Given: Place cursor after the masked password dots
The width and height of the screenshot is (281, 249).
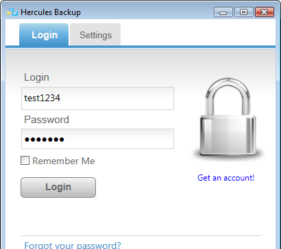Looking at the screenshot, I should pos(65,139).
